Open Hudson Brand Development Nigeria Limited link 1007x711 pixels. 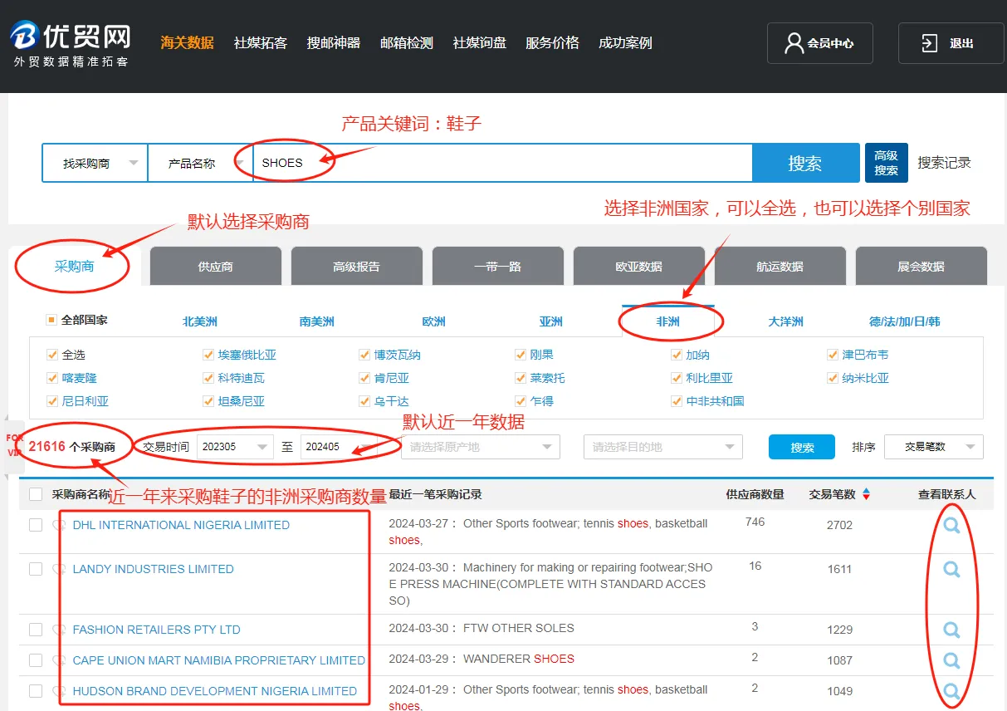coord(214,691)
